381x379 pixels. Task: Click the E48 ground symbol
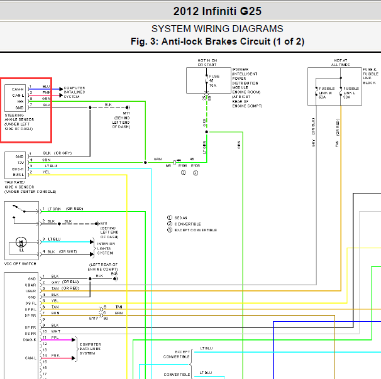tap(116, 278)
